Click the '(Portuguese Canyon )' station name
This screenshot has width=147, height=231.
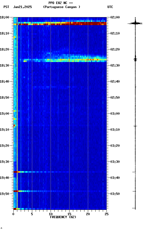[62, 7]
